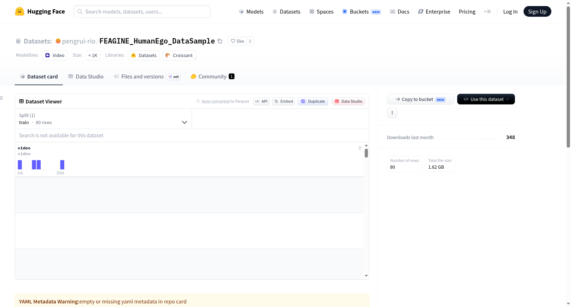The width and height of the screenshot is (571, 307).
Task: Click the viewer scroll up arrow
Action: coord(366,145)
